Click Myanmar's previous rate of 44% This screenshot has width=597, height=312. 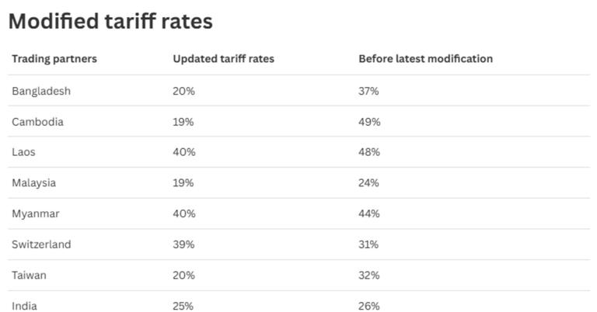[369, 213]
